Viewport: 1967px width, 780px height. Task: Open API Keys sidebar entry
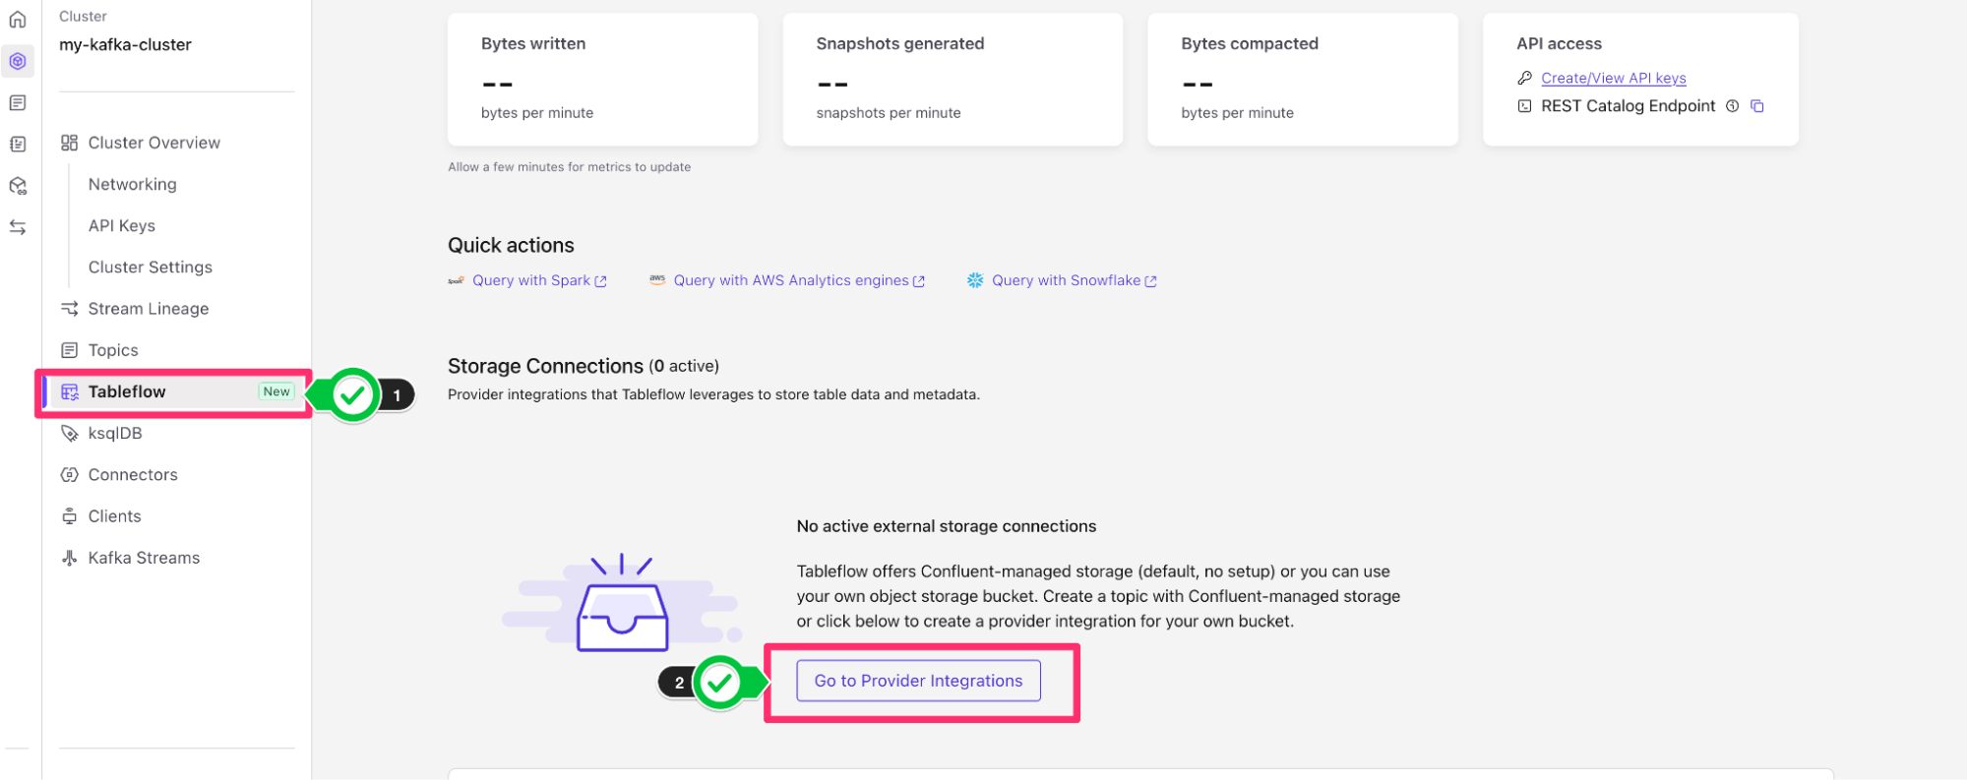(x=122, y=225)
